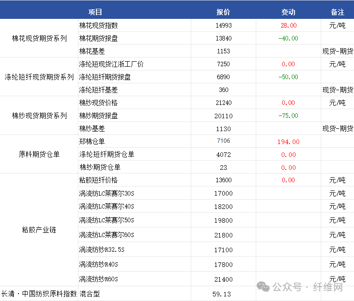
Task: Click 元/吨 unit in 粘胶短纤价格 row
Action: click(337, 180)
